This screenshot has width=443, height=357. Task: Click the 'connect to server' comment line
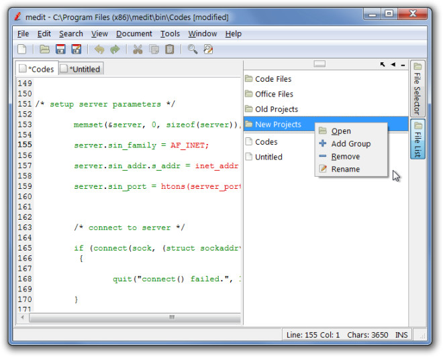(130, 228)
